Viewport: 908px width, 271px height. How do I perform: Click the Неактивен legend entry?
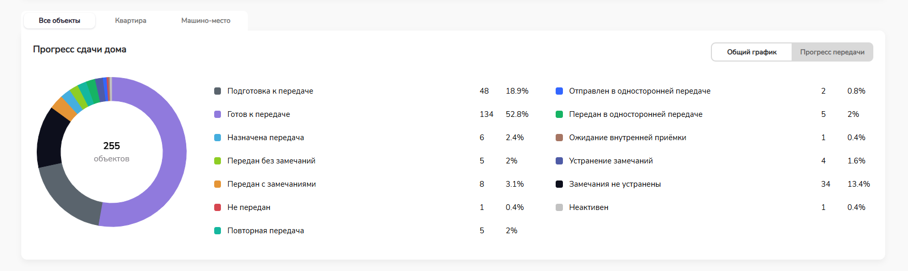point(588,207)
